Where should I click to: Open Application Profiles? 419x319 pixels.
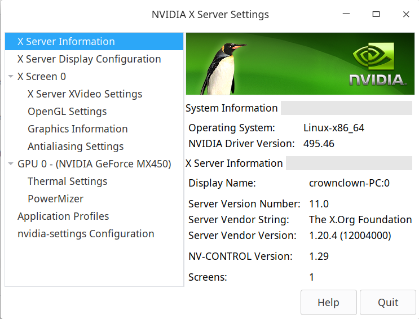point(63,216)
